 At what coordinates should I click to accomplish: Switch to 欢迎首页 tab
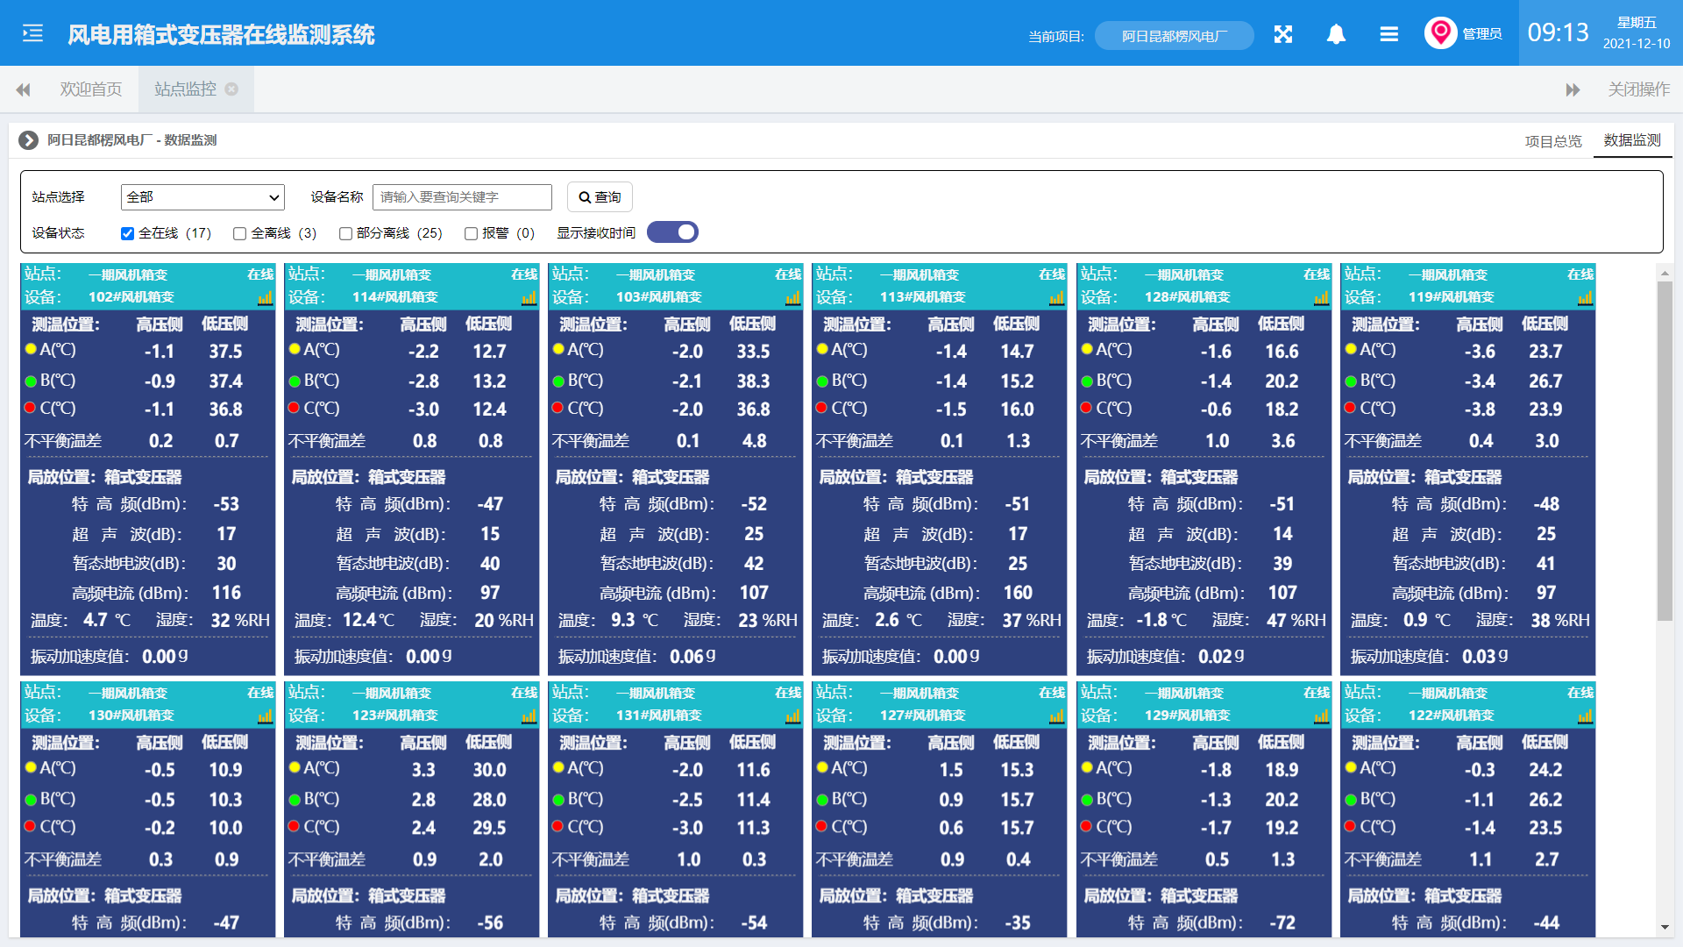pyautogui.click(x=91, y=91)
